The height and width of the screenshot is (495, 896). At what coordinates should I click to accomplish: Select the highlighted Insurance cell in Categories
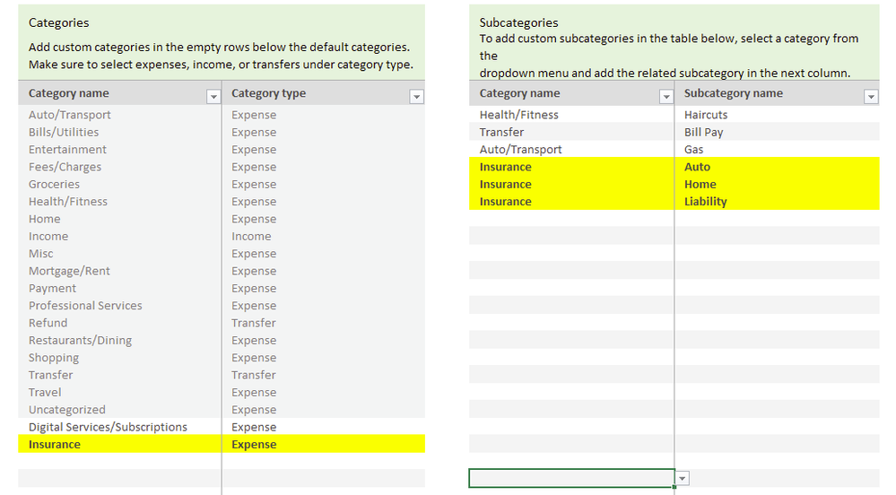119,444
